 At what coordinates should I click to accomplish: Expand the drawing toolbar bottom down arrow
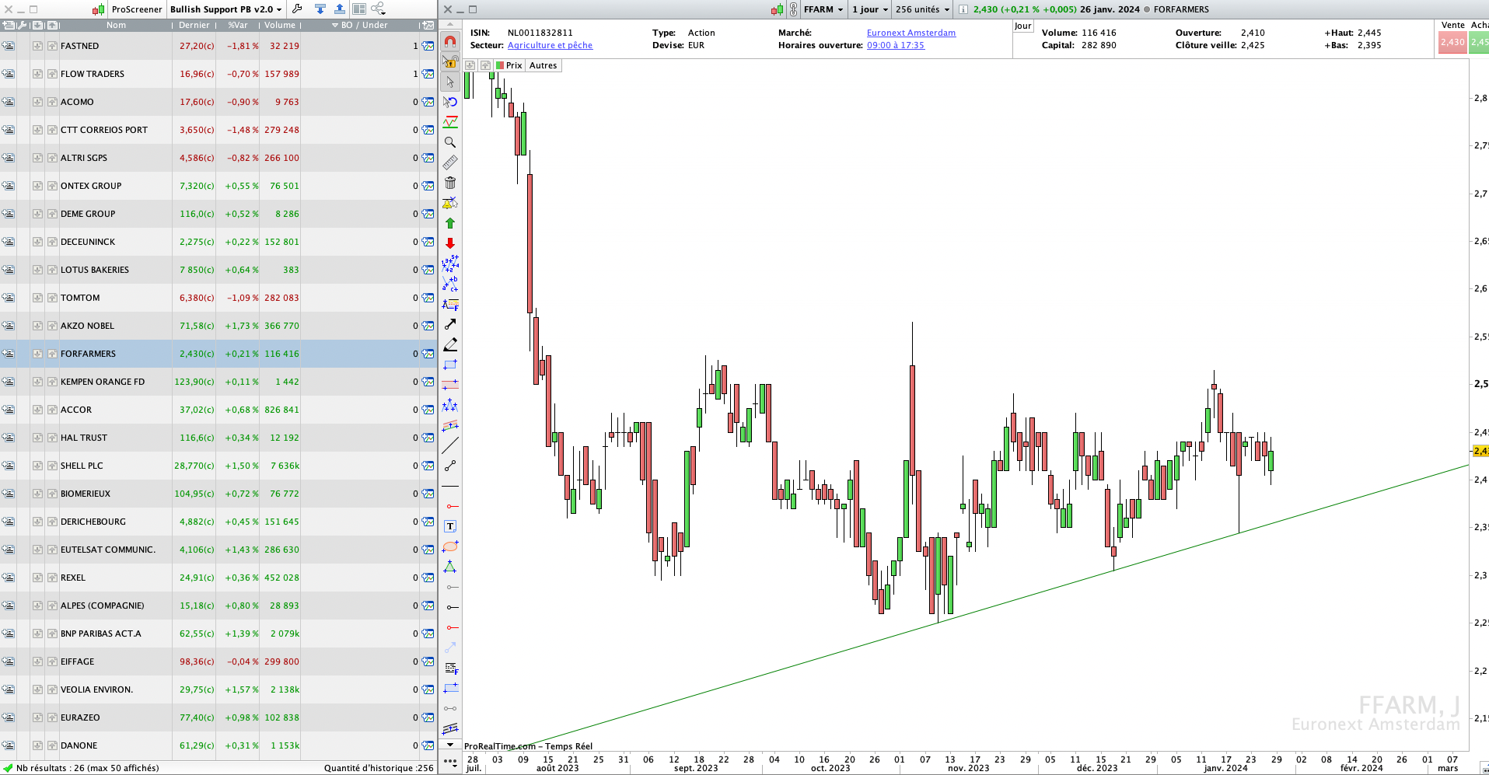point(450,745)
